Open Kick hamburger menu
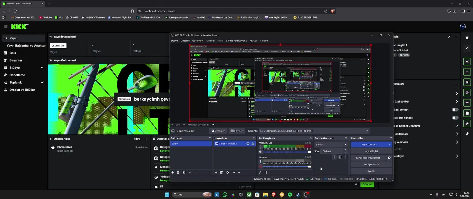This screenshot has width=473, height=199. click(x=6, y=27)
